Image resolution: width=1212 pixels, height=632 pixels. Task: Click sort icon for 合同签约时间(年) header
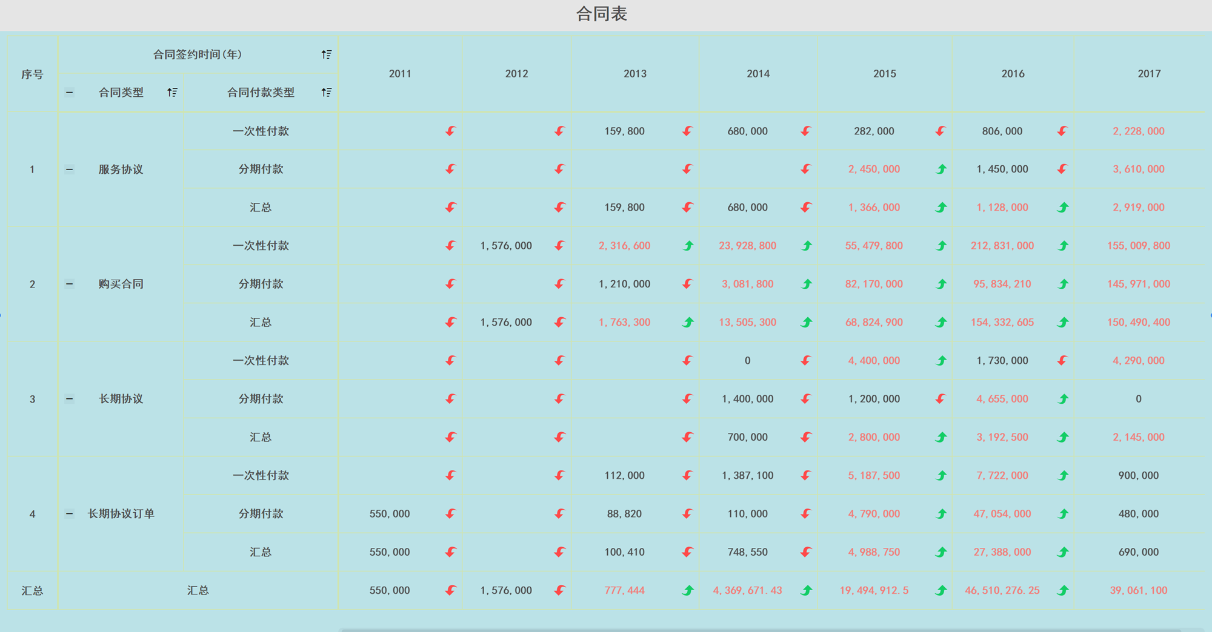coord(326,54)
